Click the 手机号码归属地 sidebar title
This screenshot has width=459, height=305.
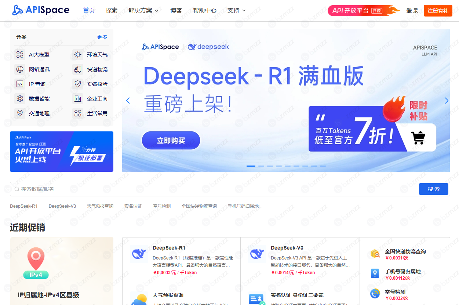tap(403, 272)
